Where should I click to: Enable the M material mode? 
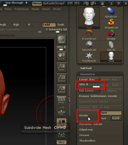34,25
